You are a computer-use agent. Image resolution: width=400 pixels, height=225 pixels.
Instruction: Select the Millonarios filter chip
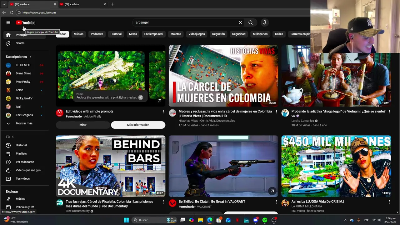(260, 34)
